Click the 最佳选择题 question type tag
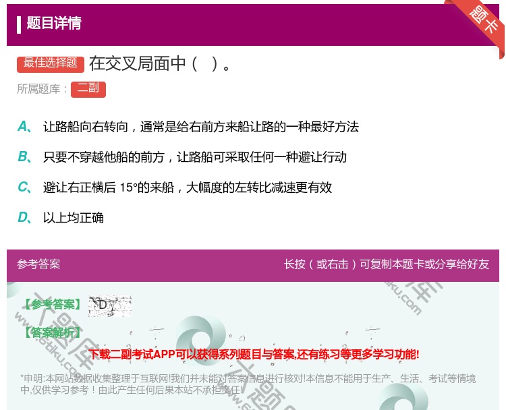Viewport: 506px width, 410px height. (51, 64)
